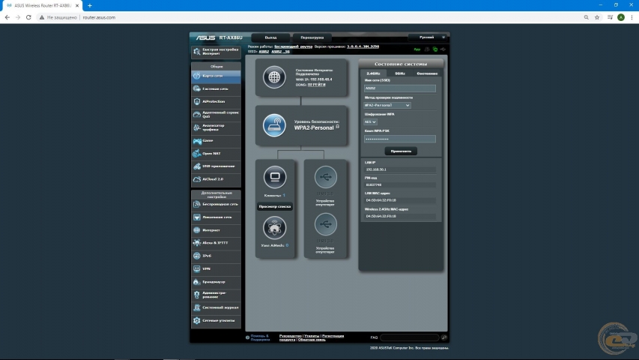This screenshot has width=639, height=360.
Task: Open AiCloud 2.0 in the sidebar
Action: coord(216,179)
